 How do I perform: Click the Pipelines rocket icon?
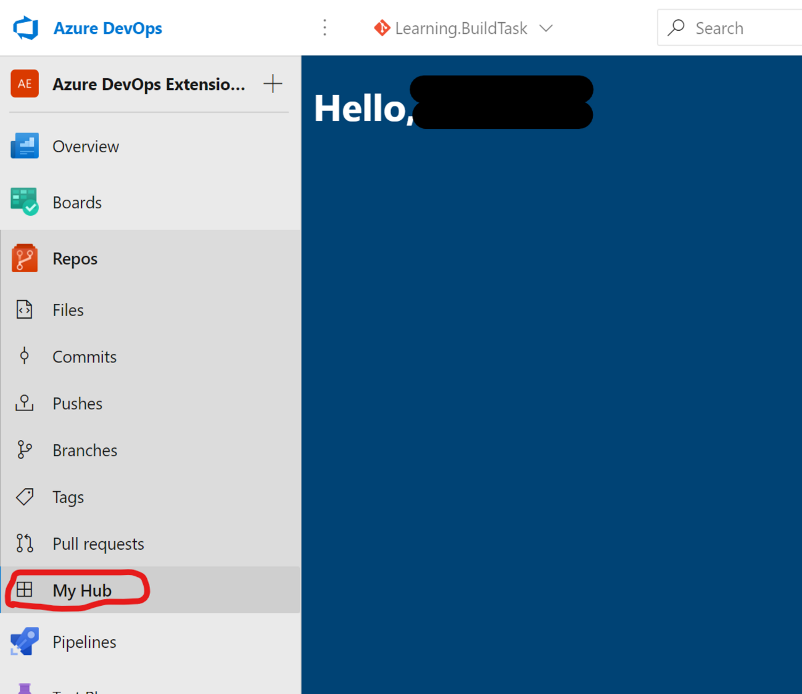25,642
